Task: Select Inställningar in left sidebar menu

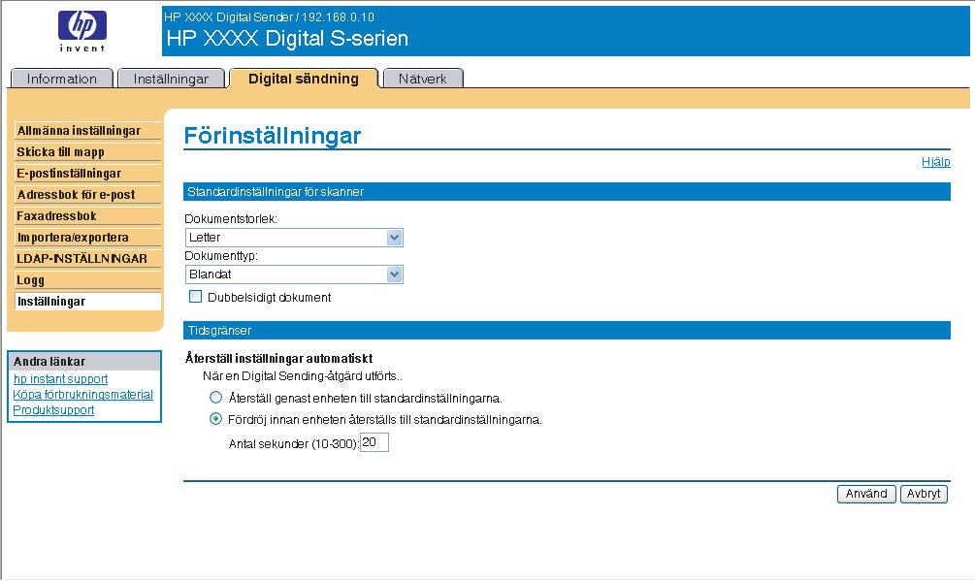Action: (x=87, y=302)
